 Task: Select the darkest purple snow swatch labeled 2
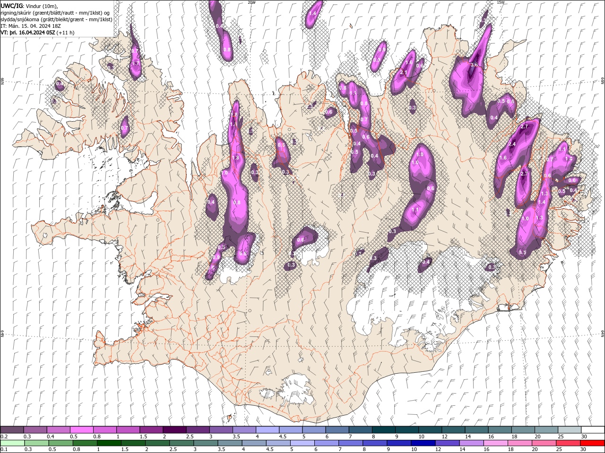coord(174,430)
